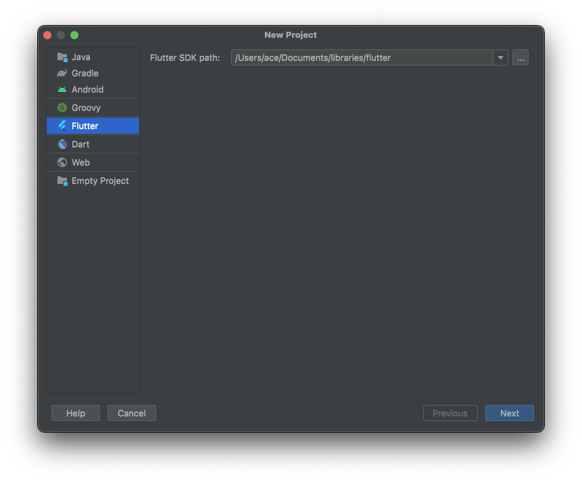Click the Next button
Screen dimensions: 582x482
pos(510,413)
